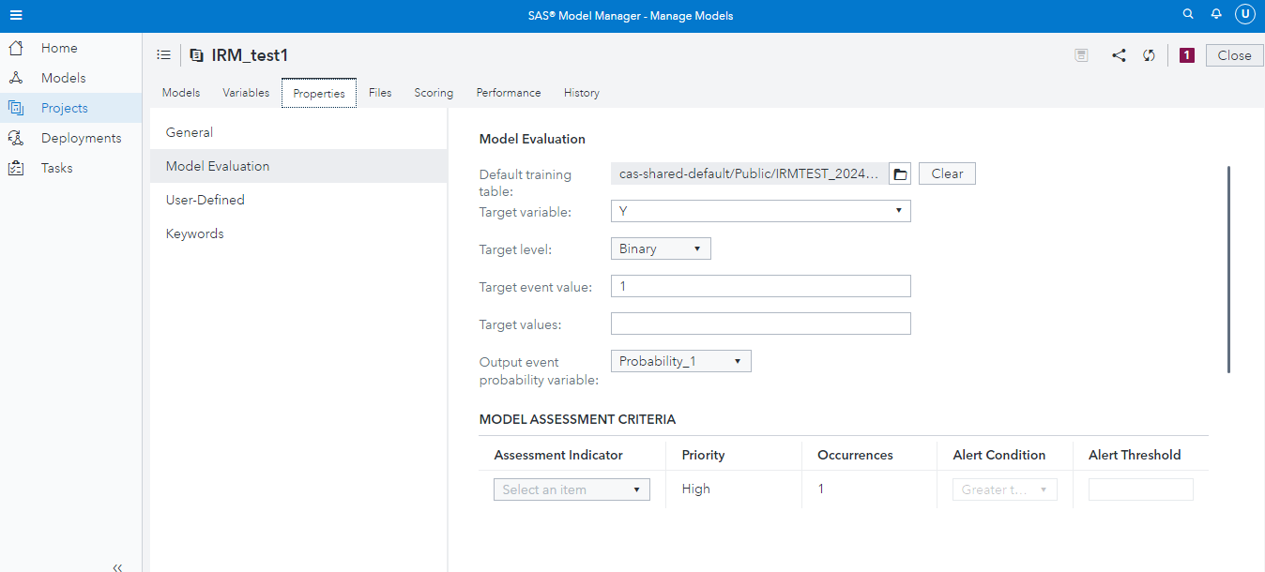
Task: Expand the Output event probability variable dropdown
Action: (680, 361)
